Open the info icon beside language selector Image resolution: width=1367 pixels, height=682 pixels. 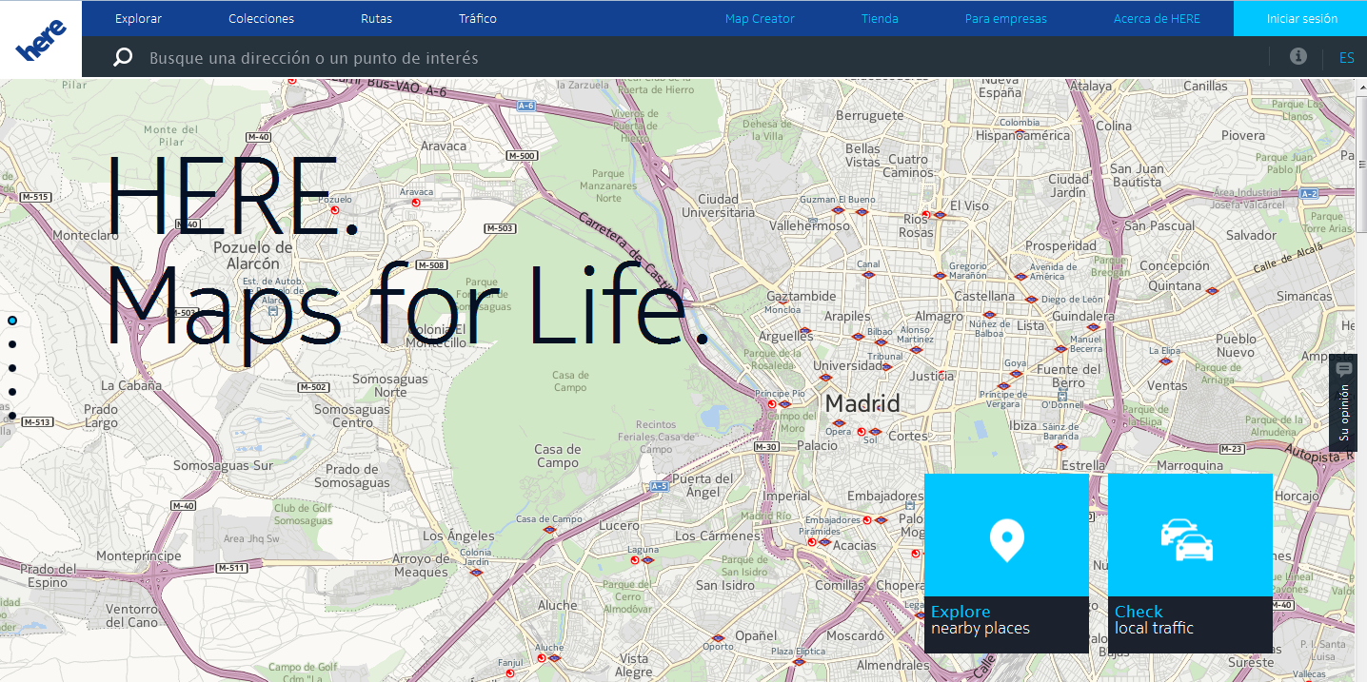1298,57
